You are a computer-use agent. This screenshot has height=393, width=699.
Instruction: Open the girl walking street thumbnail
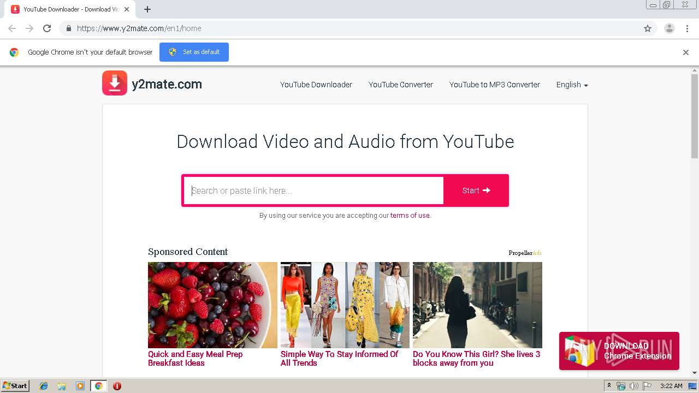pos(477,305)
